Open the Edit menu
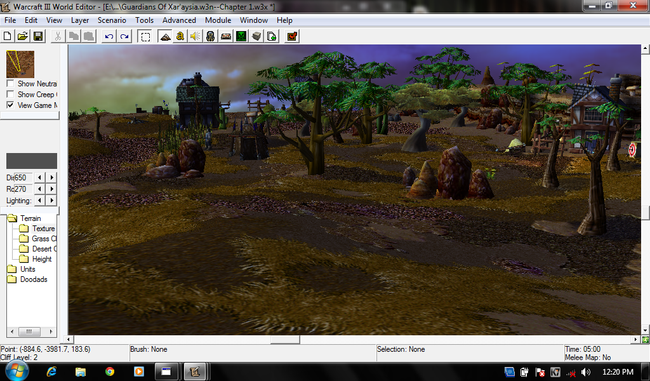The image size is (650, 381). (x=31, y=20)
